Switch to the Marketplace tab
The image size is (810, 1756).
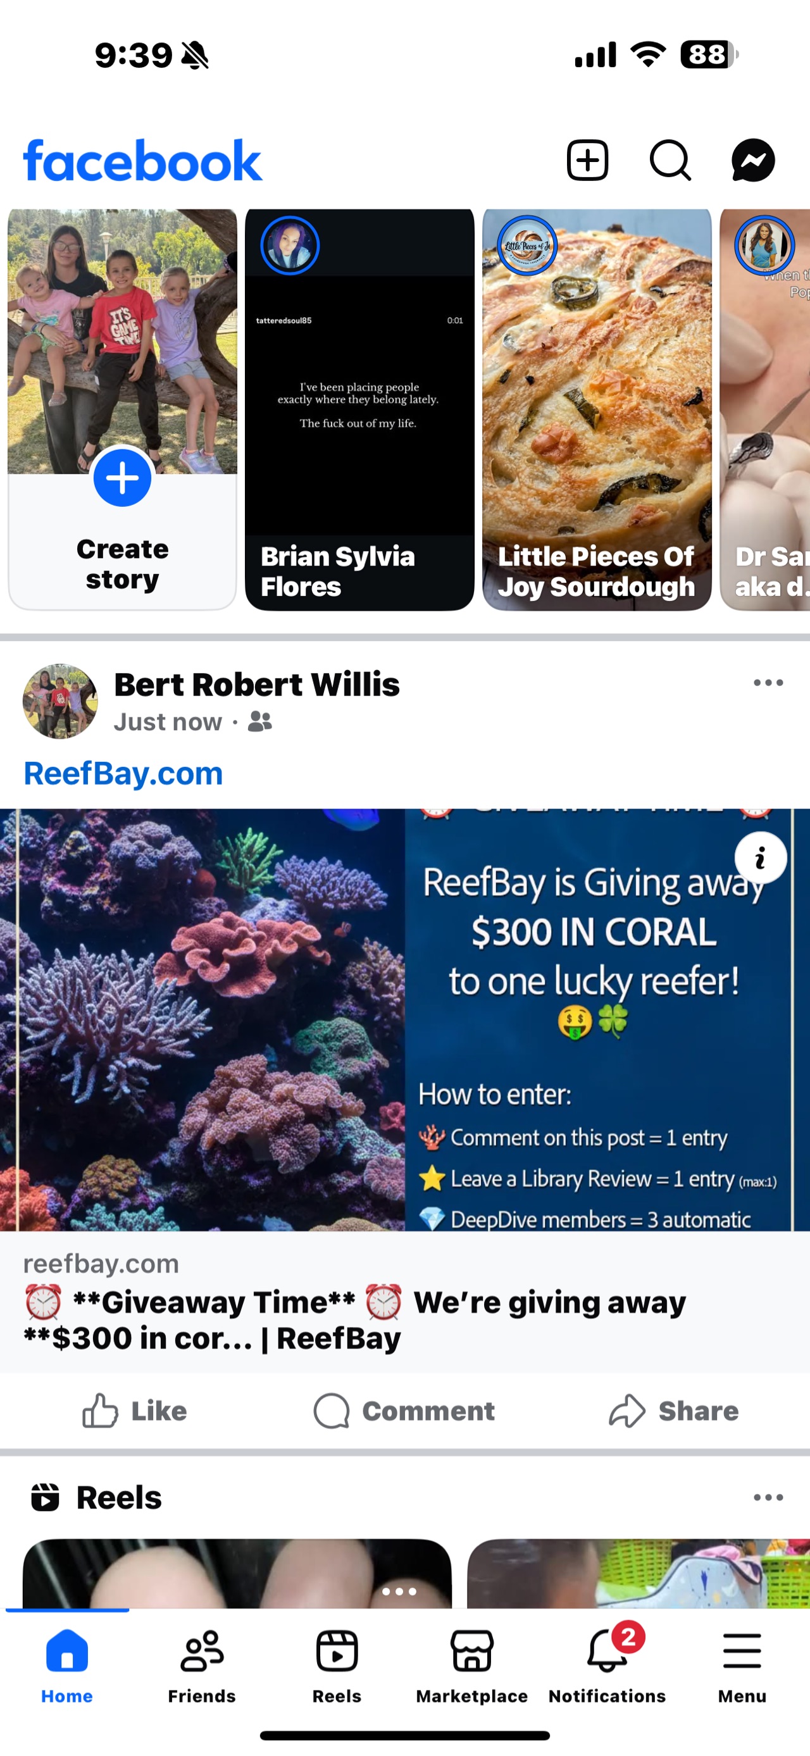pyautogui.click(x=472, y=1666)
